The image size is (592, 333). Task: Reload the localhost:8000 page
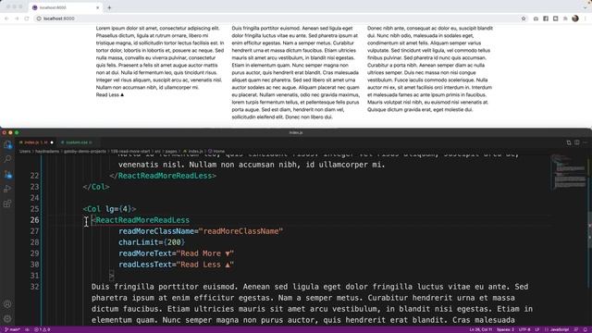coord(27,18)
